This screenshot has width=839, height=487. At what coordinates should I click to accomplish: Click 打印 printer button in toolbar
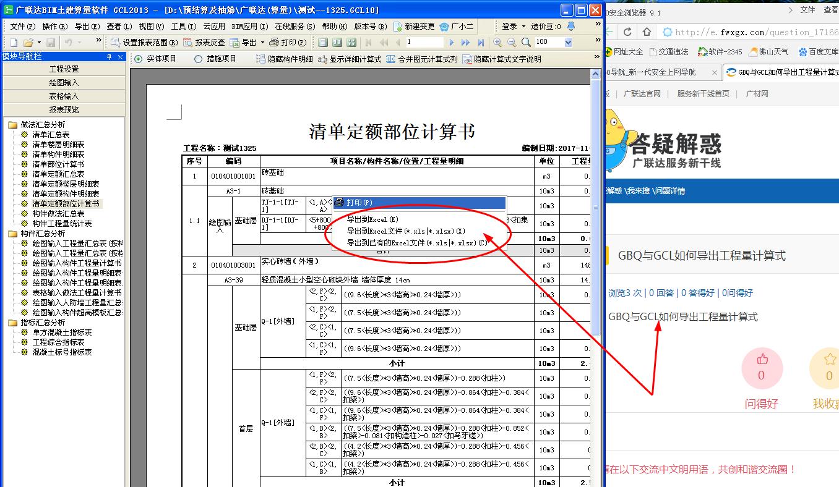coord(288,43)
